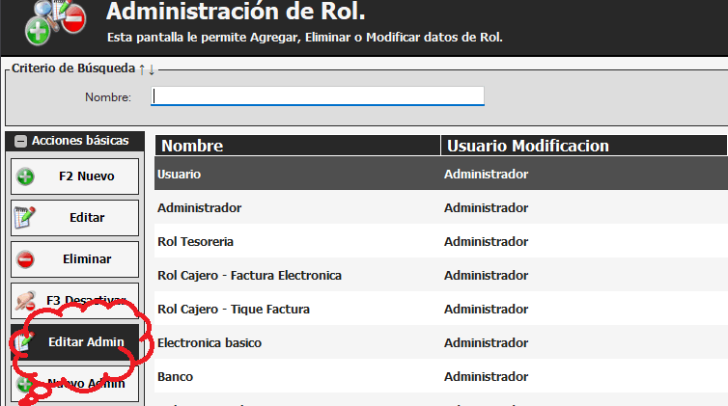Click the Nuevo Admin green plus icon
This screenshot has height=406, width=728.
click(x=26, y=383)
